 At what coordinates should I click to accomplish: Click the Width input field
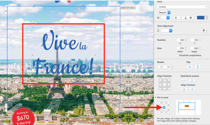click(x=180, y=48)
